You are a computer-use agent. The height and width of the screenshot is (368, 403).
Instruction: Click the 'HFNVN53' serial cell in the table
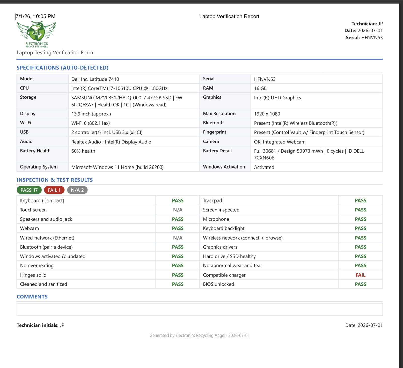click(265, 79)
